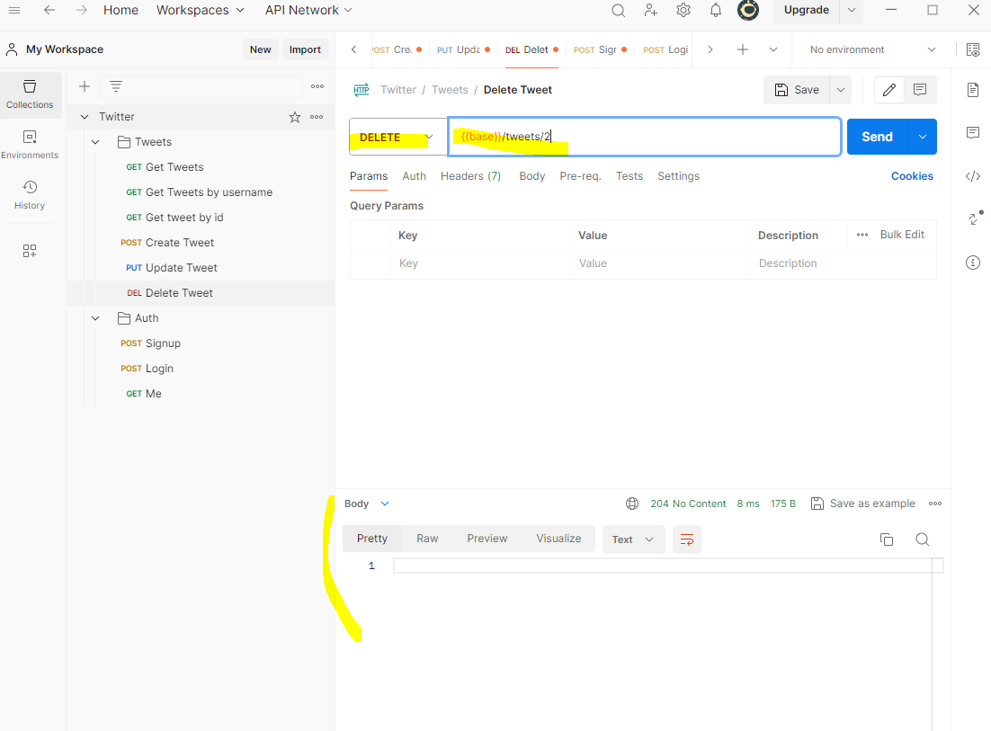This screenshot has width=991, height=731.
Task: Open Environments sidebar section
Action: 30,145
